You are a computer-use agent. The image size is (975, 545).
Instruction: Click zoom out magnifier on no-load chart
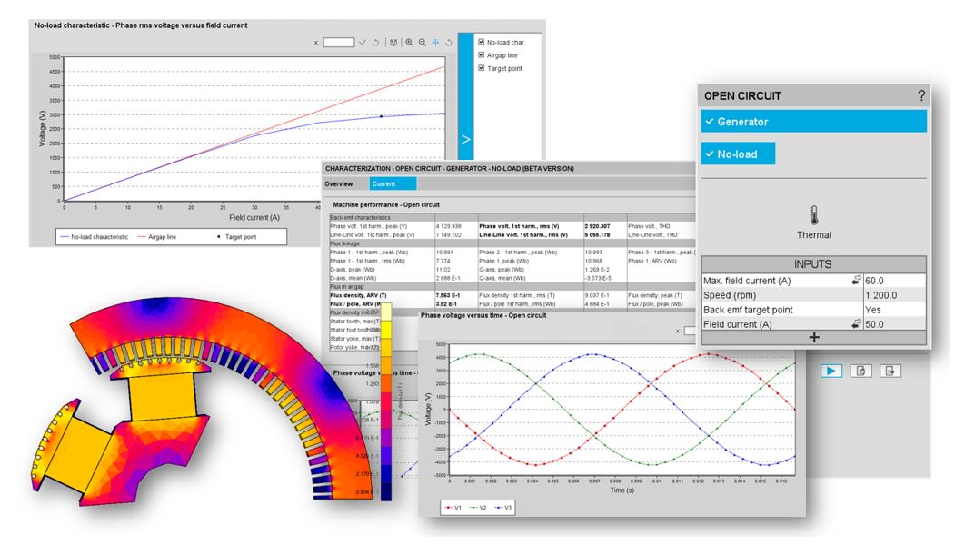point(423,42)
